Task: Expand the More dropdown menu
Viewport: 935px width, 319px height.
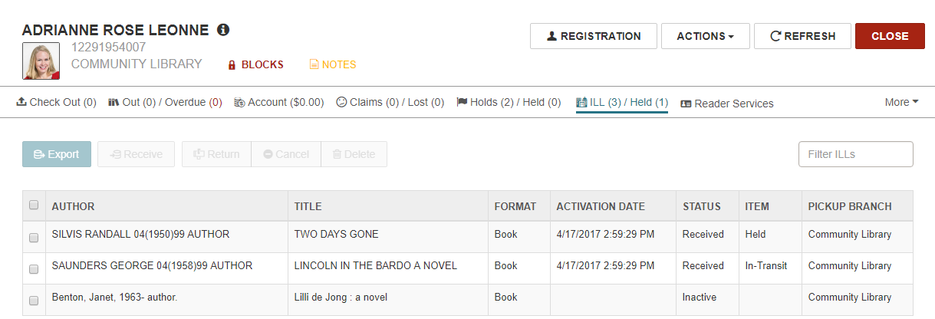Action: point(901,102)
